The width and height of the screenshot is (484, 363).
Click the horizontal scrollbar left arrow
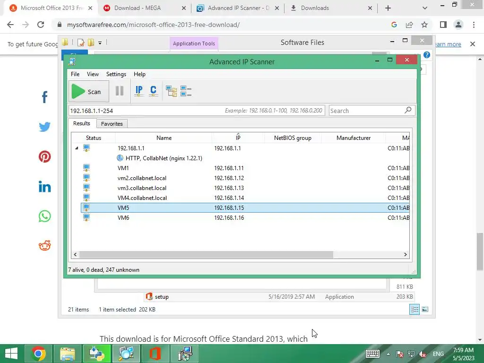click(75, 255)
